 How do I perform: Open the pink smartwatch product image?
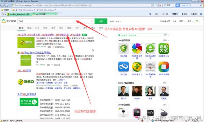137,112
